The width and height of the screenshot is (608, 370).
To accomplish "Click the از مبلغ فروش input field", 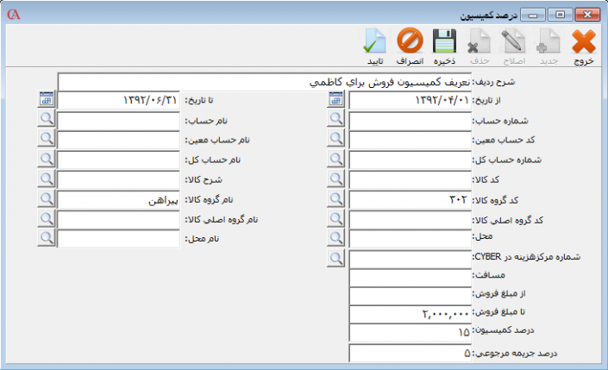I will pyautogui.click(x=410, y=295).
